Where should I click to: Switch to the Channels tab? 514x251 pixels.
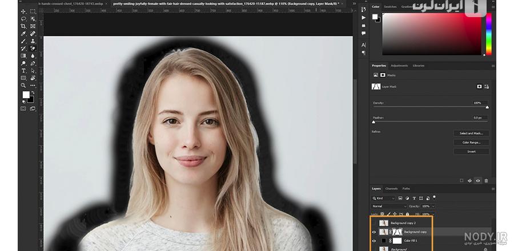391,188
